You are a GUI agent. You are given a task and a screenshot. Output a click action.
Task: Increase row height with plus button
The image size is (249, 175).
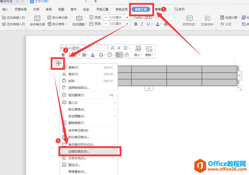[x=127, y=17]
